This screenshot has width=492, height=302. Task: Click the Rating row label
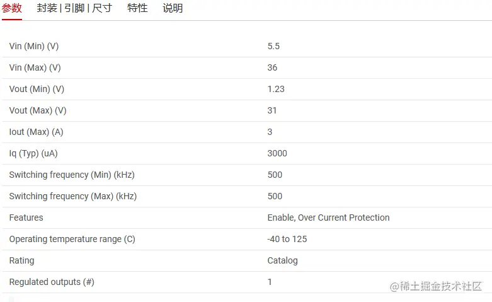21,260
